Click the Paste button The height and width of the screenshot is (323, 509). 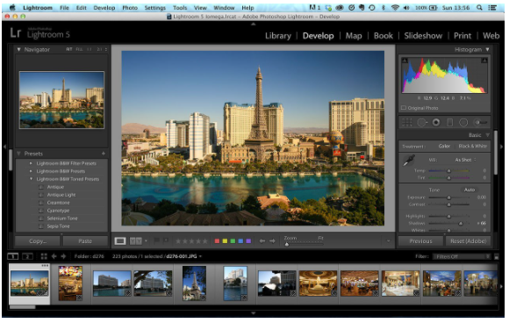pyautogui.click(x=85, y=241)
